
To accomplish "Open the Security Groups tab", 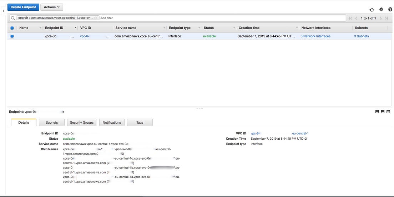I will click(82, 123).
